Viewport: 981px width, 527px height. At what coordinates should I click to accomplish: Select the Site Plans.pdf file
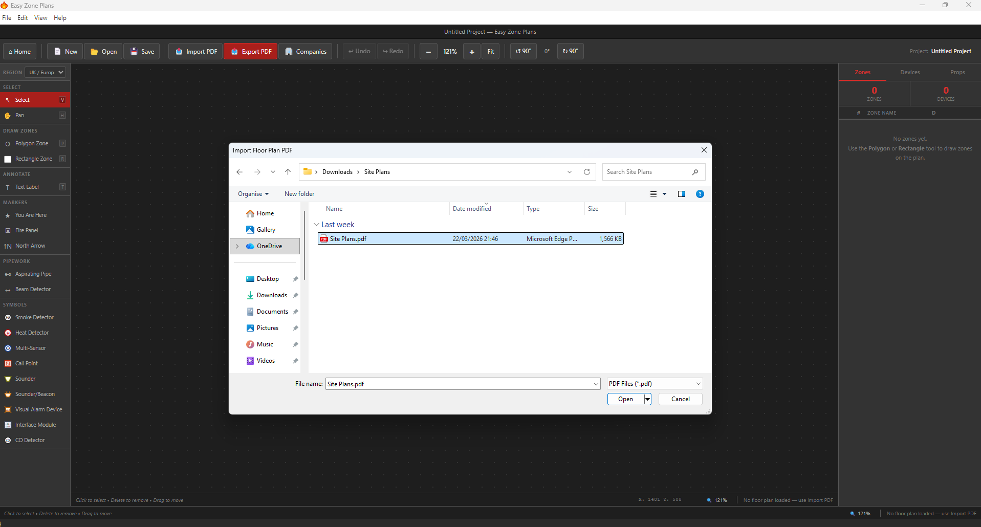click(x=471, y=239)
